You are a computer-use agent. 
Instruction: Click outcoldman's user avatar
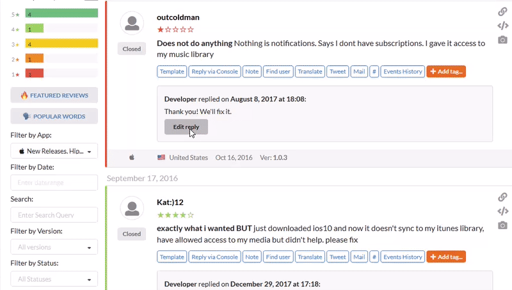132,24
